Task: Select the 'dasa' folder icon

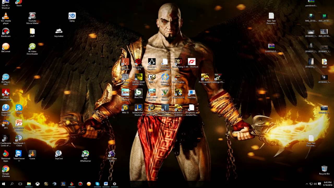Action: pyautogui.click(x=324, y=63)
